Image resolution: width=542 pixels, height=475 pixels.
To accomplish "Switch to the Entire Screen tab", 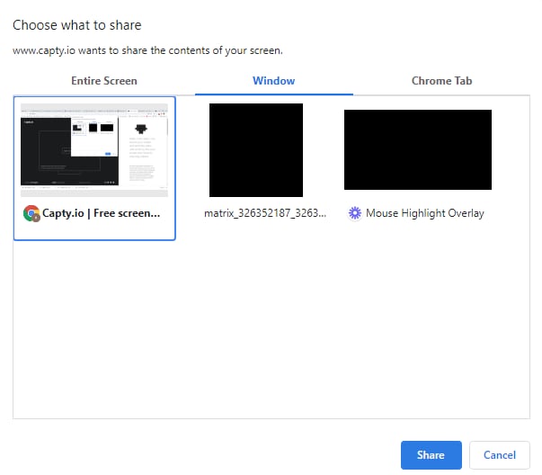I will [104, 81].
